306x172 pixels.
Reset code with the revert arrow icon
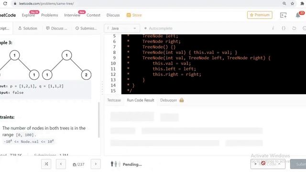(x=294, y=28)
